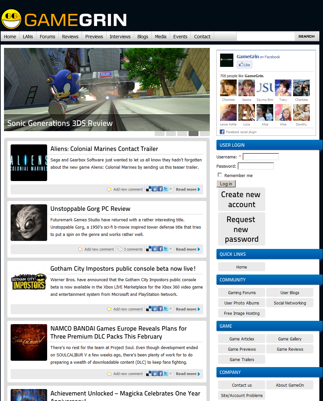Open the Soul Calibur V article thumbnail

[x=29, y=342]
